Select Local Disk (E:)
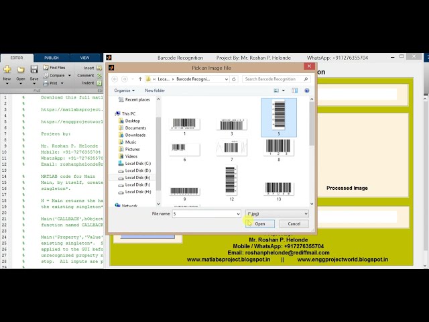The height and width of the screenshot is (322, 429). [x=134, y=178]
